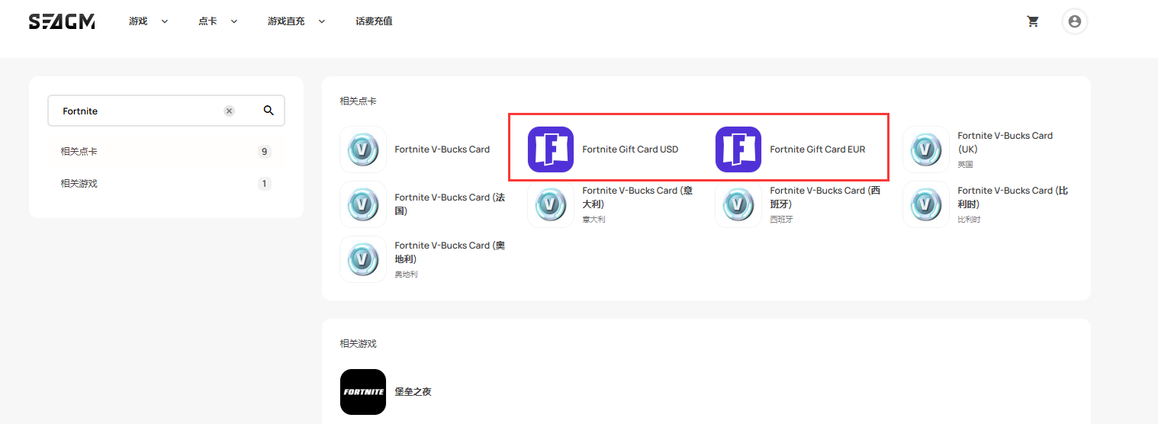Click the SEAGM logo

(x=62, y=21)
